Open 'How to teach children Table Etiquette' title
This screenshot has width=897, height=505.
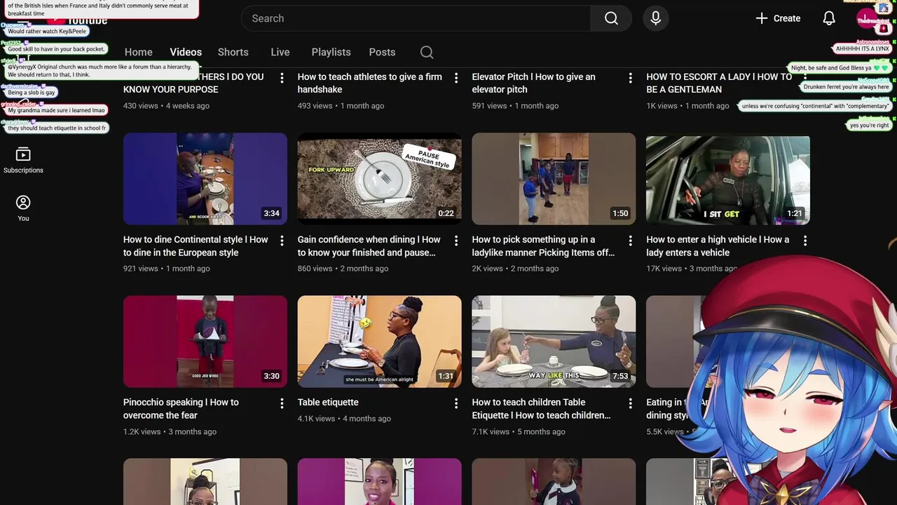coord(541,408)
